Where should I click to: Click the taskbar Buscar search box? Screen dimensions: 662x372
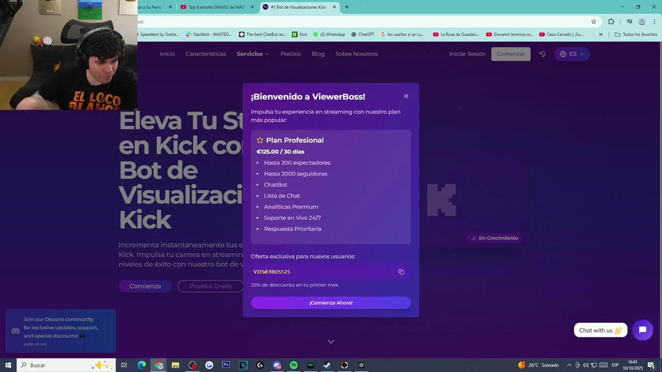65,365
